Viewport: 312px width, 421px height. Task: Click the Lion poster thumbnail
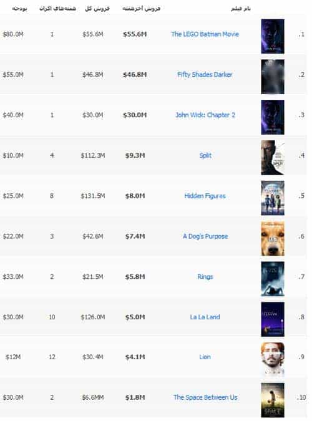(x=273, y=359)
